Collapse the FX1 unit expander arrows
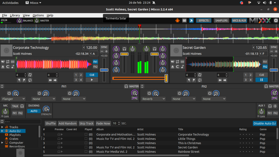279x157 pixels. (2, 86)
